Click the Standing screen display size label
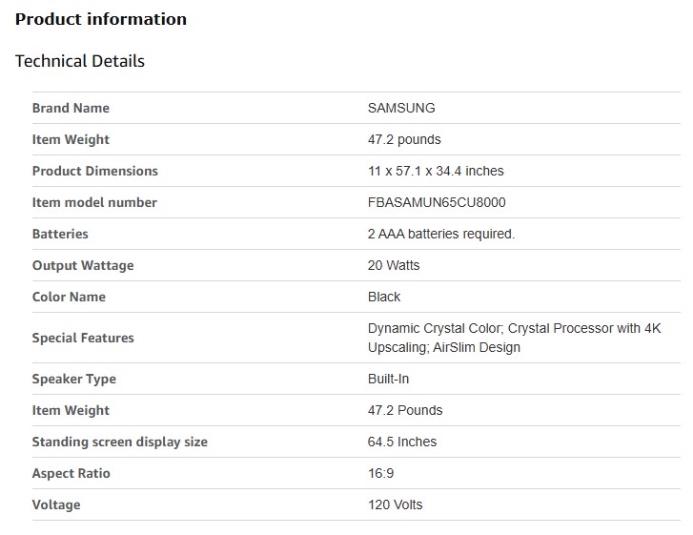Viewport: 693px width, 535px height. coord(120,442)
